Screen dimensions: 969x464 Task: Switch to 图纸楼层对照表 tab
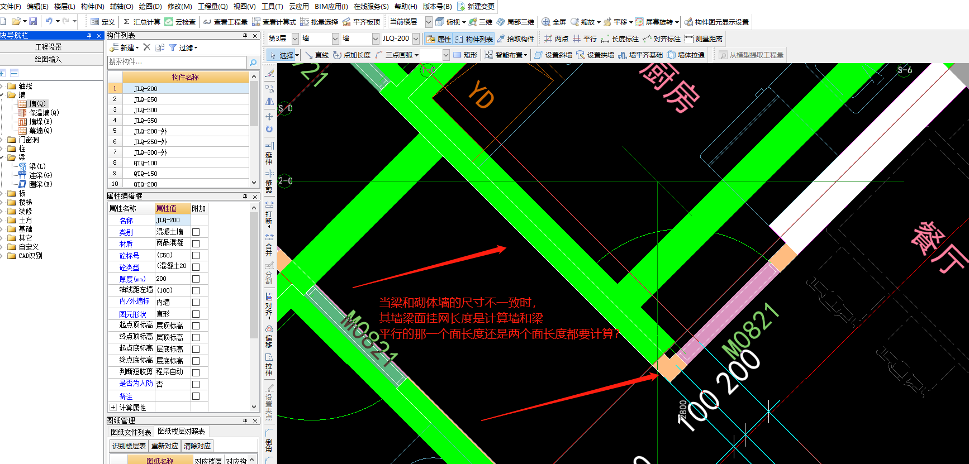pos(182,431)
